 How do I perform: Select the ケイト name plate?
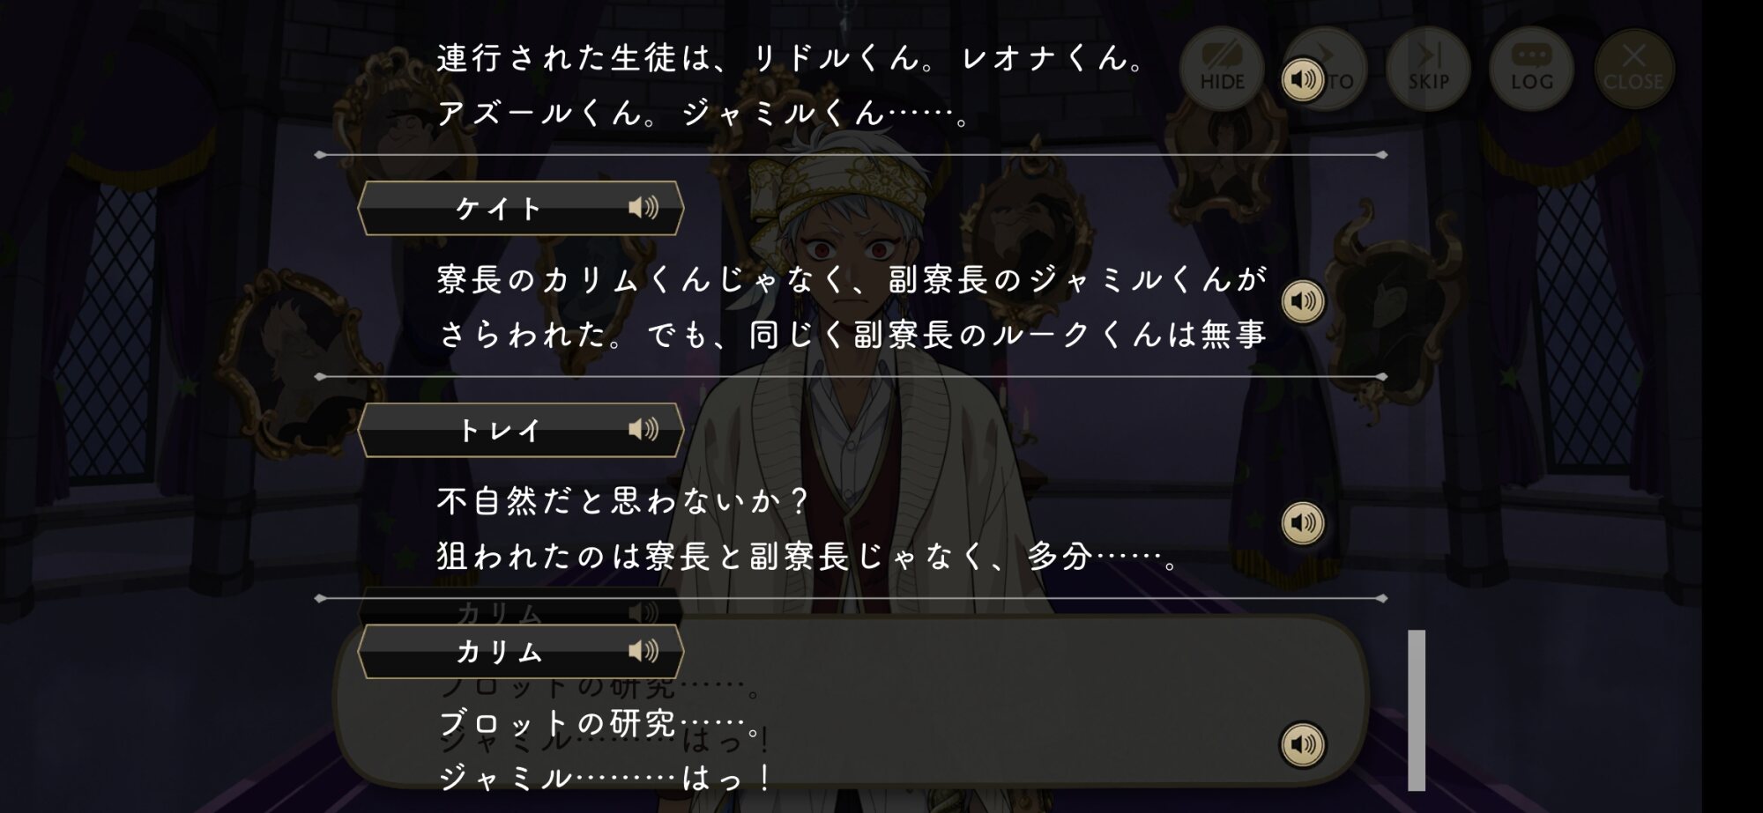tap(521, 208)
